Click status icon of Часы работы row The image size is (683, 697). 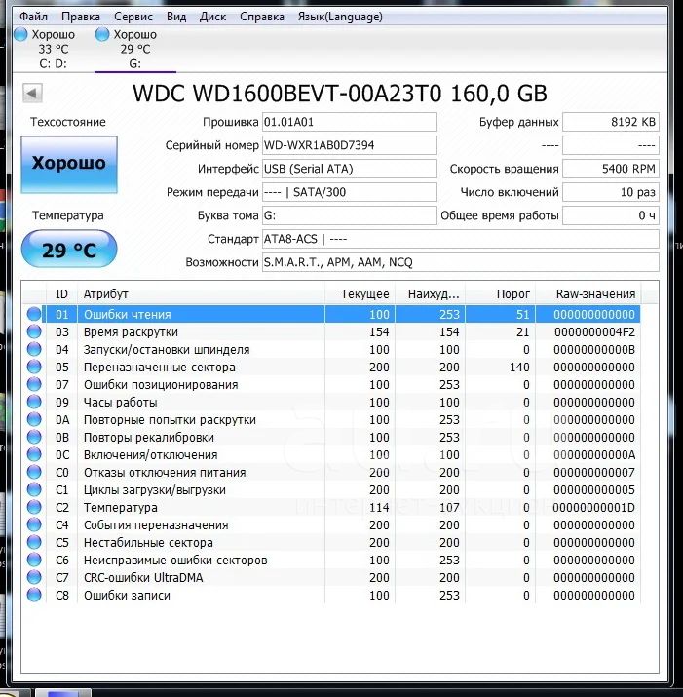click(x=34, y=402)
